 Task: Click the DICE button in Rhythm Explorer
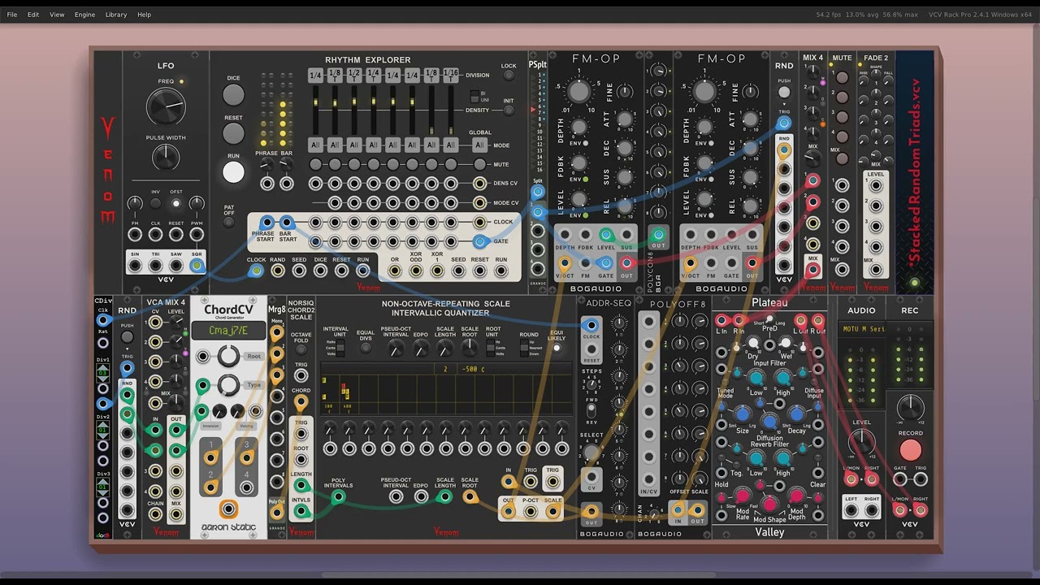233,95
